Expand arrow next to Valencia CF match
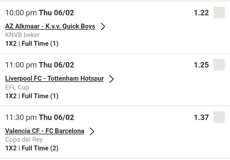230x160 pixels. (x=92, y=131)
